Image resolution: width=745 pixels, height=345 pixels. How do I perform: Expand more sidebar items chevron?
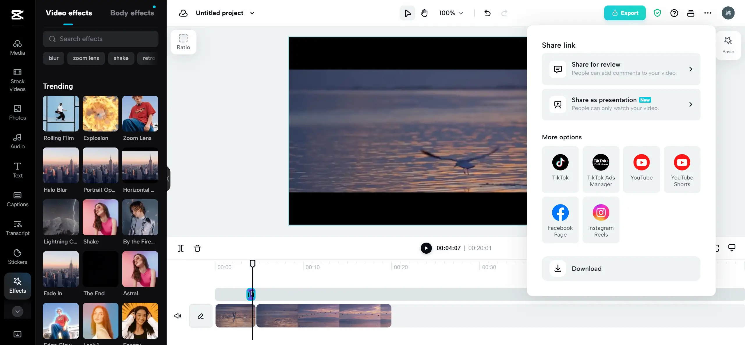17,311
